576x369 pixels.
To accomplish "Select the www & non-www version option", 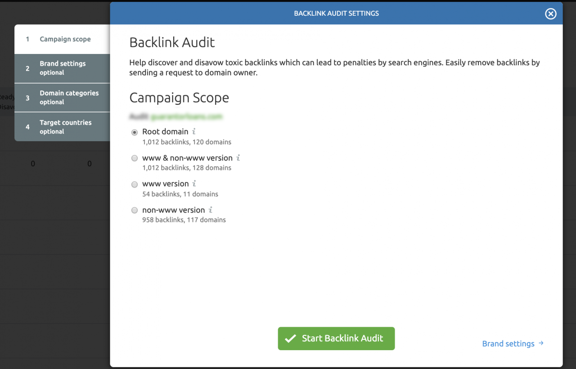I will [135, 158].
